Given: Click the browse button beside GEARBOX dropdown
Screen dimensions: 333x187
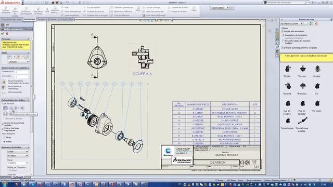Looking at the screenshot, I should tap(305, 23).
